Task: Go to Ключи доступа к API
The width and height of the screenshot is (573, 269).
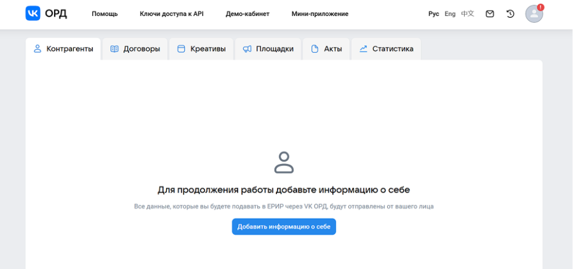Action: click(171, 13)
